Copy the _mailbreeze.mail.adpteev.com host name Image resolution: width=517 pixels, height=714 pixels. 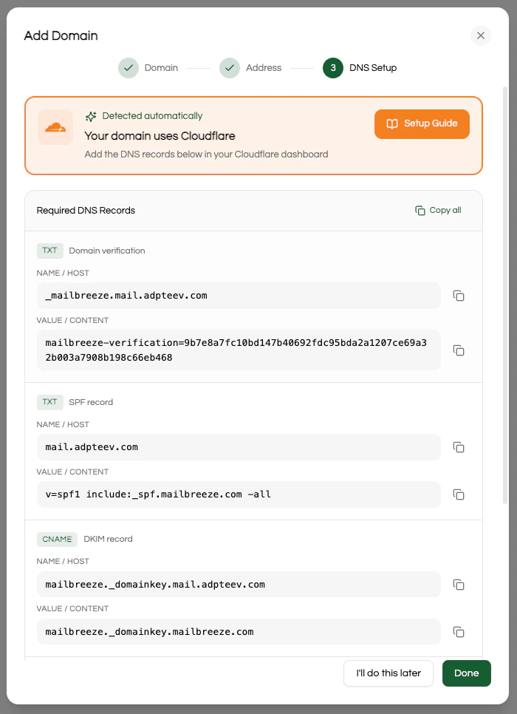click(x=459, y=296)
